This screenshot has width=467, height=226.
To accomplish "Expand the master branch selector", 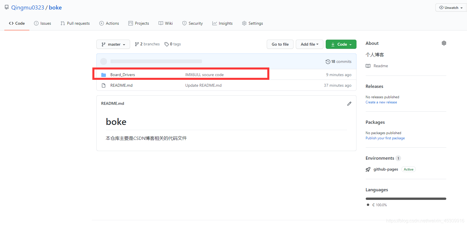I will point(113,44).
